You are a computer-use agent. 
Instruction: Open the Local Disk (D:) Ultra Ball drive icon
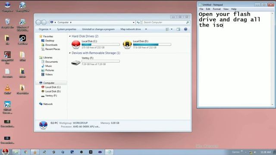pos(127,44)
